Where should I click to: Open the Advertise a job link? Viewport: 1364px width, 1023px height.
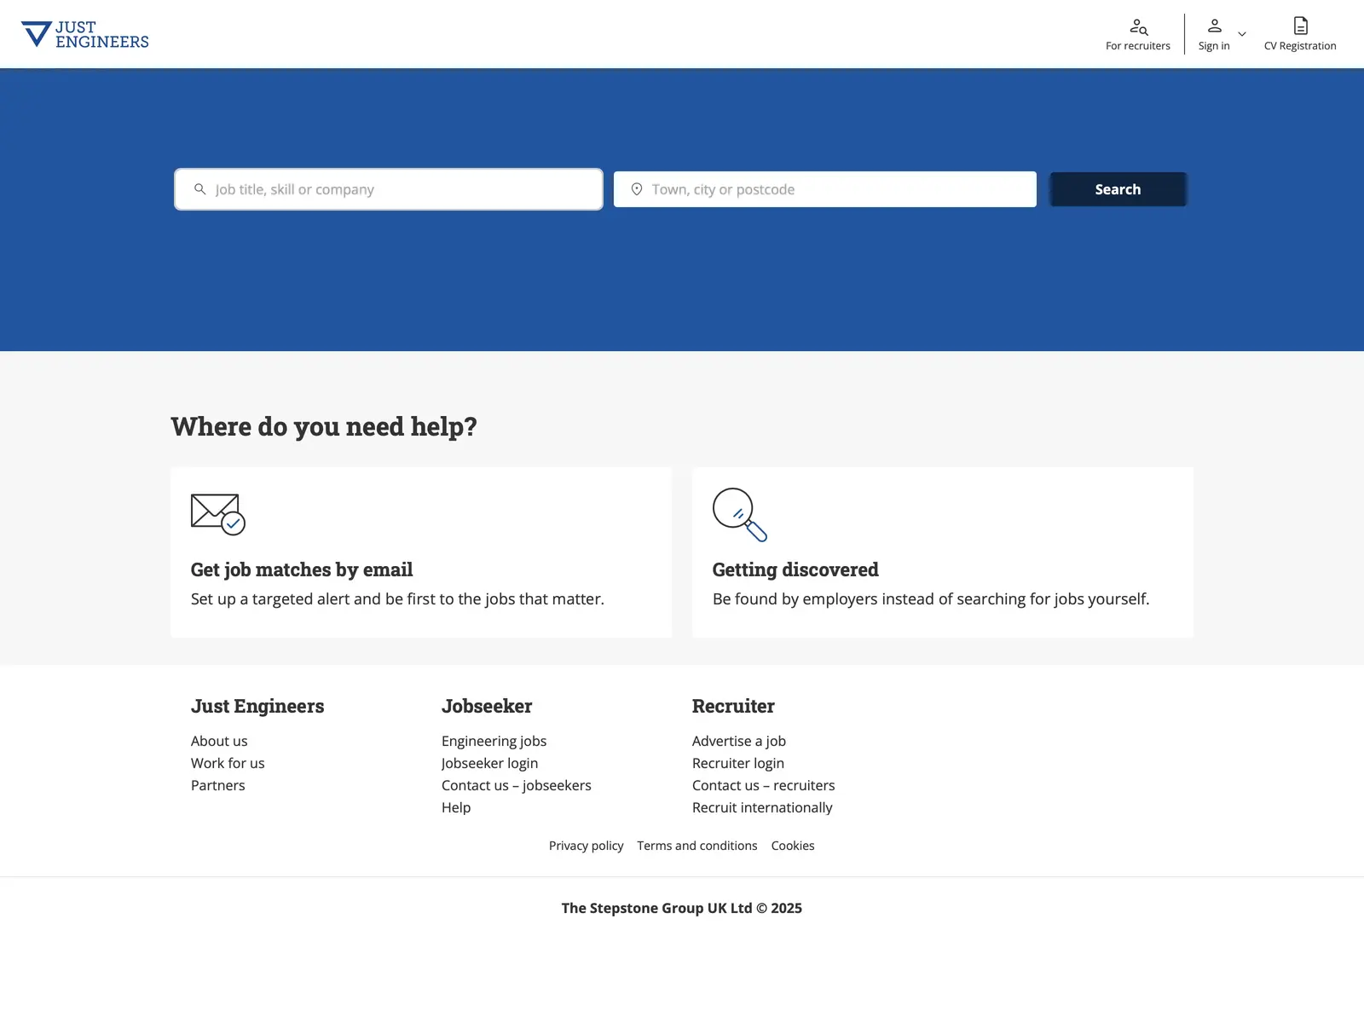[739, 741]
